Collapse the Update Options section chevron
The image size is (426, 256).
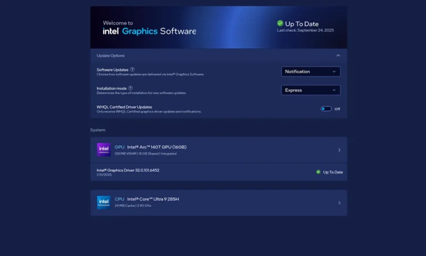(338, 55)
